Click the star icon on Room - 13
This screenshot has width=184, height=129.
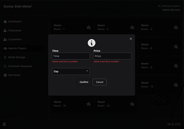tap(89, 104)
